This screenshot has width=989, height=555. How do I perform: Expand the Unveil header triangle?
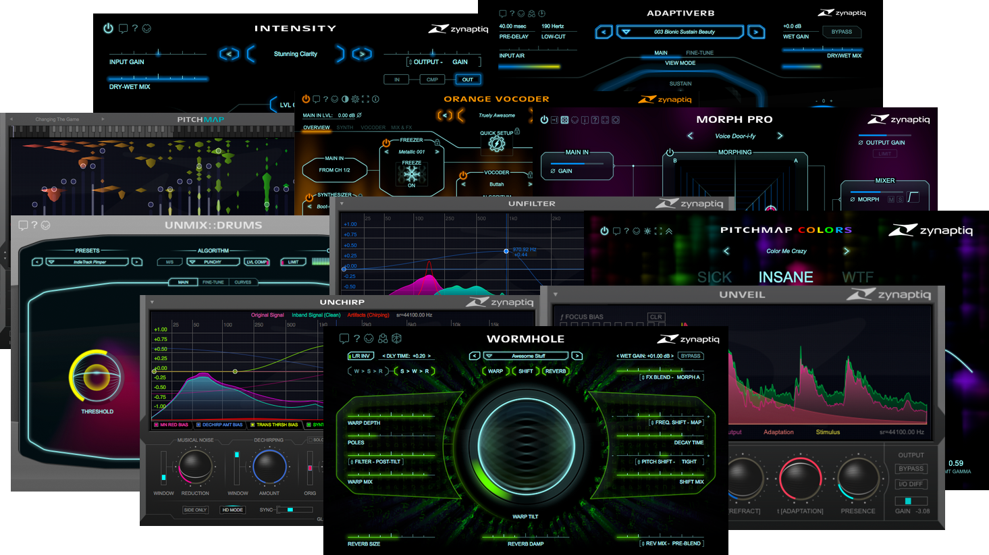click(556, 294)
